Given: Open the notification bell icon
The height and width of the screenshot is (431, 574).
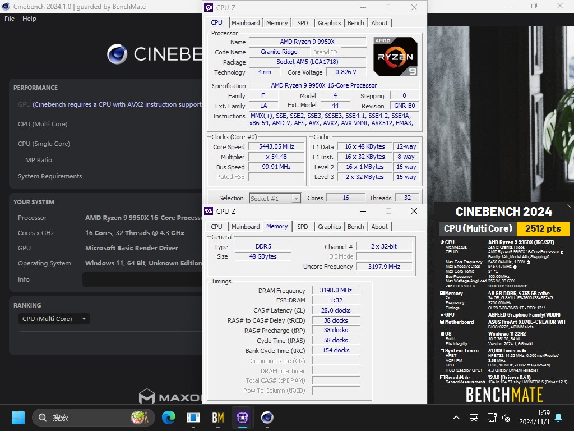Looking at the screenshot, I should pyautogui.click(x=559, y=418).
